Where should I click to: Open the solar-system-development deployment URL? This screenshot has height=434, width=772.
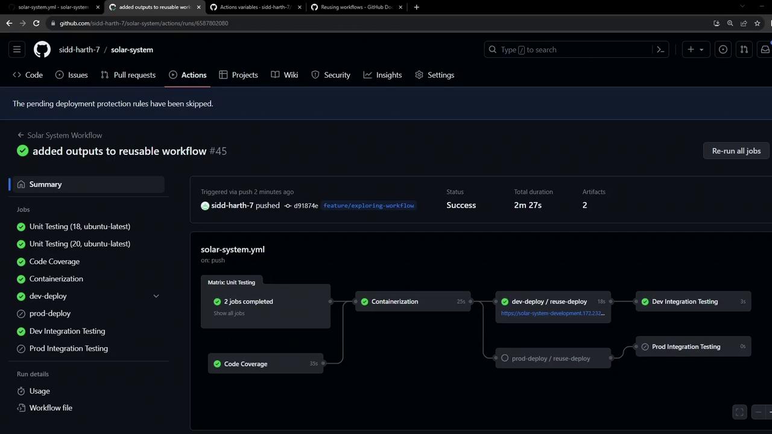pos(552,313)
